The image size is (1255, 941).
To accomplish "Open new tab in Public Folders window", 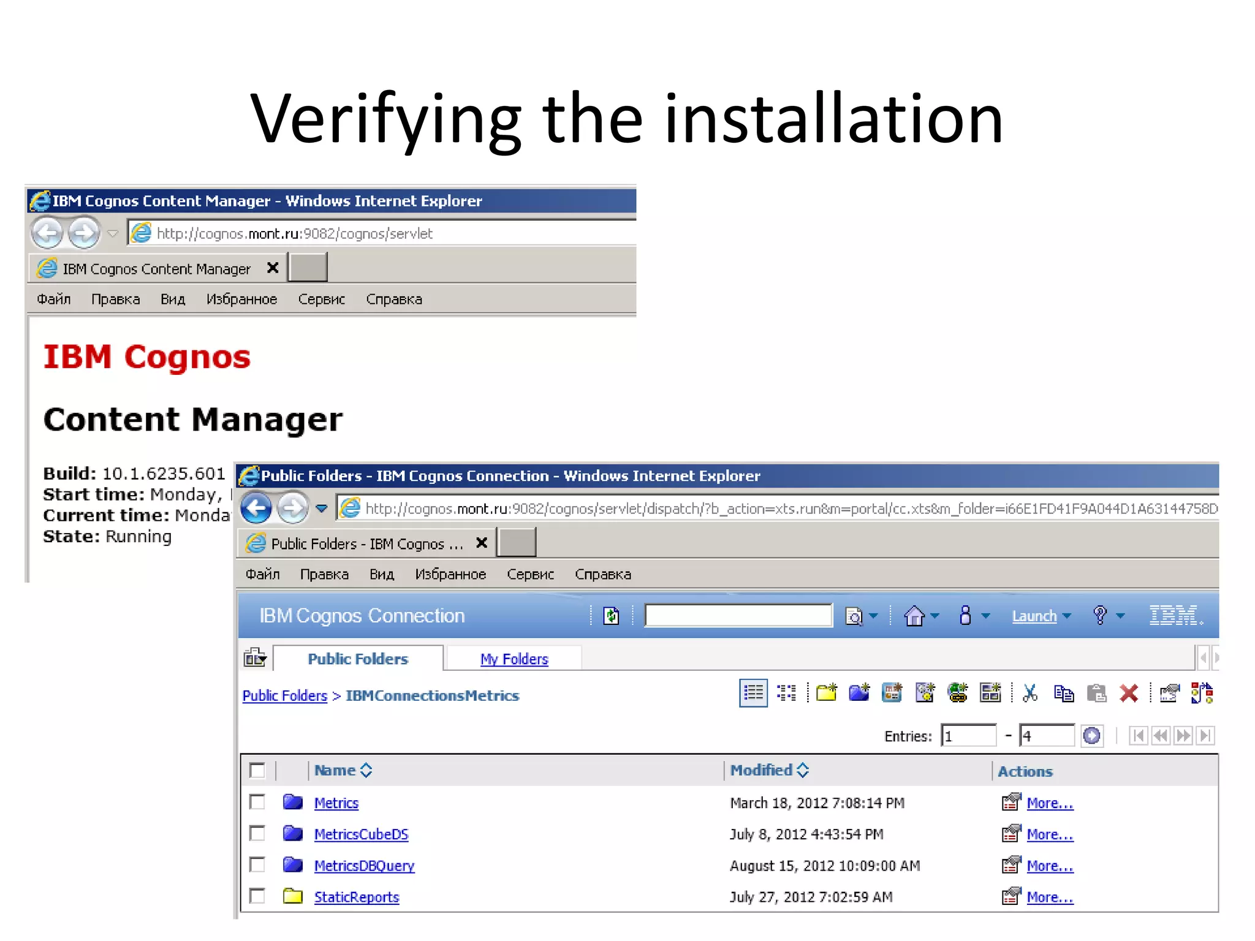I will click(x=517, y=542).
